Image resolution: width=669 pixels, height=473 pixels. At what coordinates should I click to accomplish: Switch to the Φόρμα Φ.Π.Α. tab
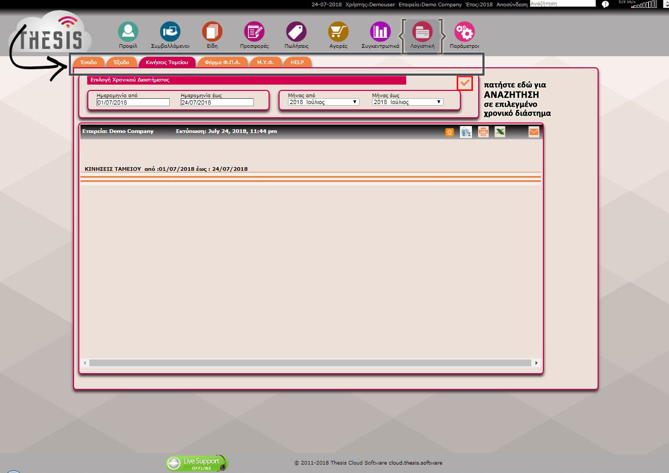[x=222, y=62]
